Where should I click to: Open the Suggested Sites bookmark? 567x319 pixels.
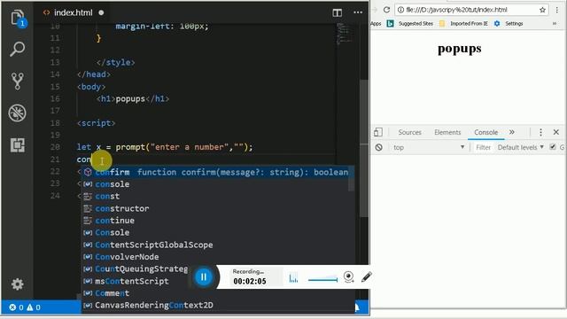click(x=410, y=24)
